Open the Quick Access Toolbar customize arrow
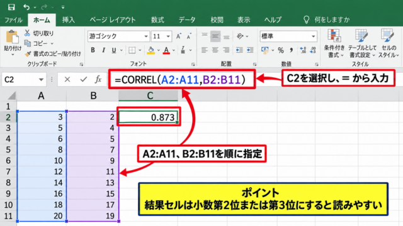 (63, 7)
